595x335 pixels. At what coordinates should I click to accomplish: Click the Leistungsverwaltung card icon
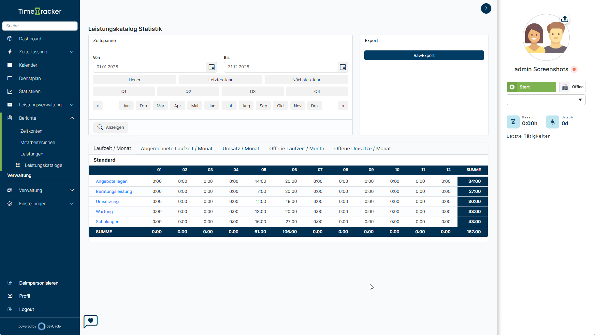(10, 105)
